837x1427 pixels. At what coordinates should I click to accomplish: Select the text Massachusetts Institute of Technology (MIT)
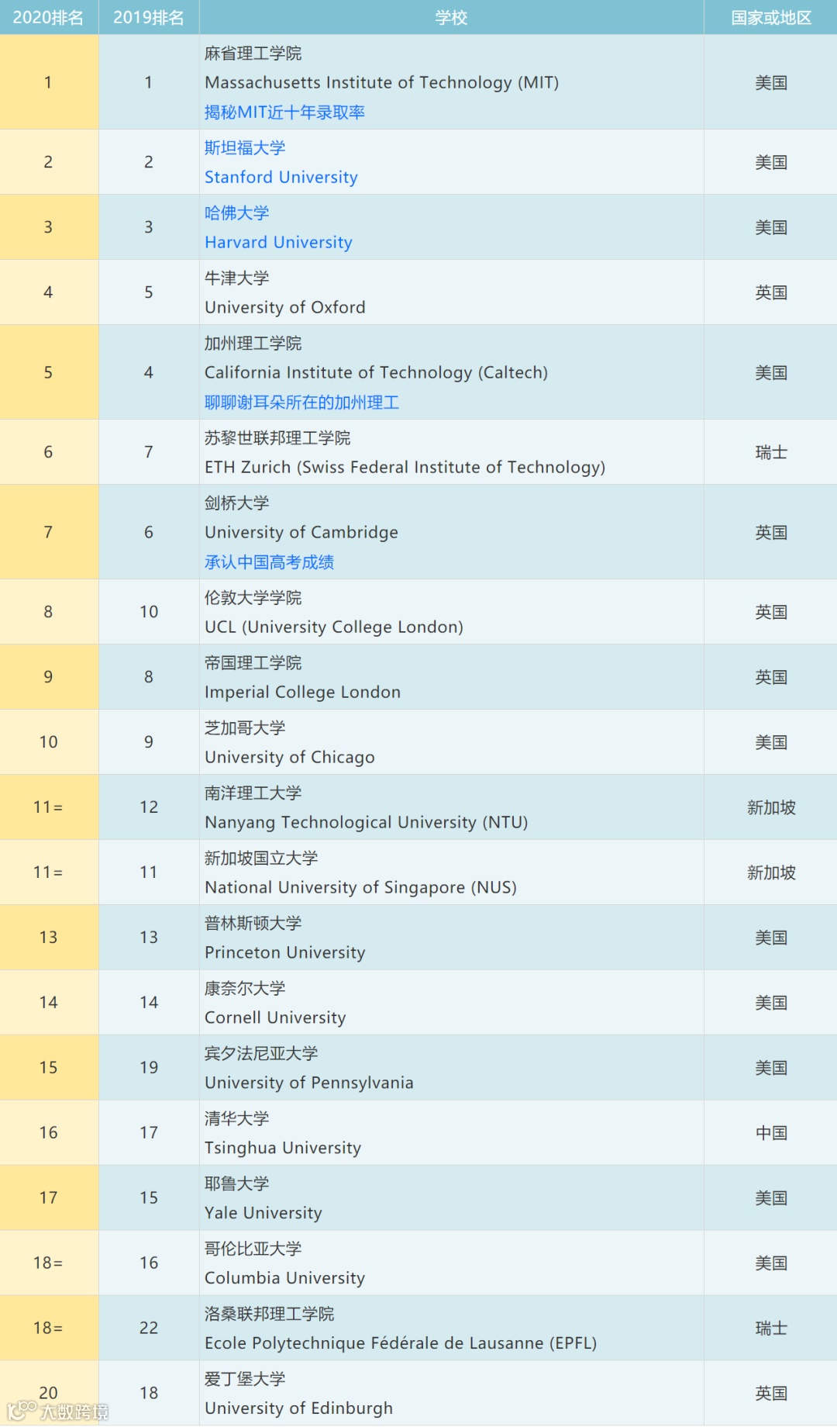coord(381,83)
